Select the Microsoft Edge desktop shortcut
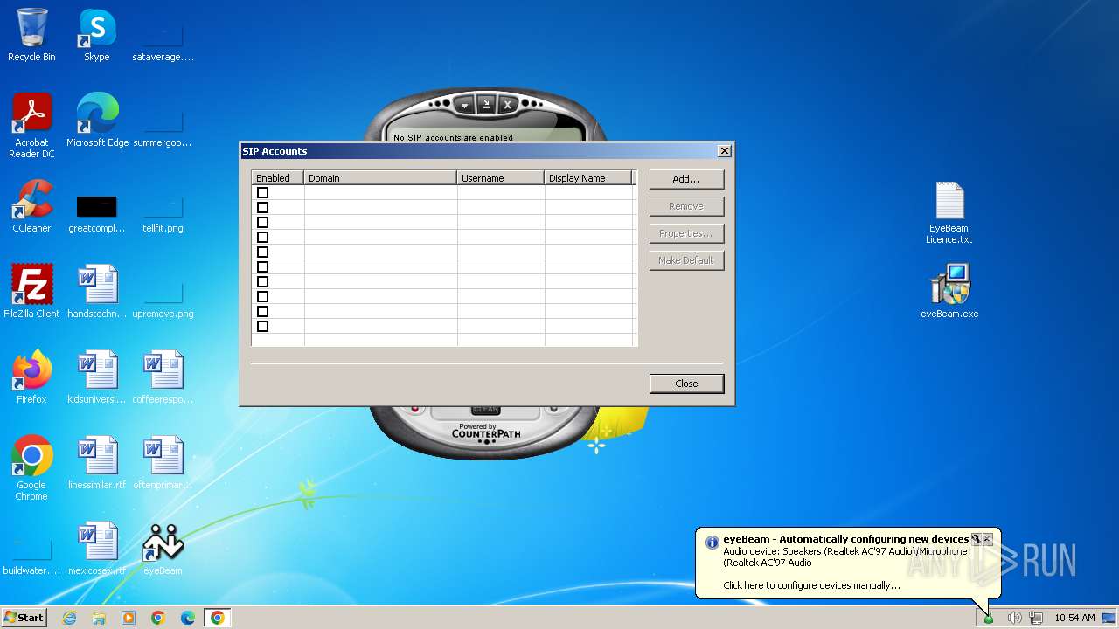This screenshot has height=629, width=1119. (x=97, y=121)
